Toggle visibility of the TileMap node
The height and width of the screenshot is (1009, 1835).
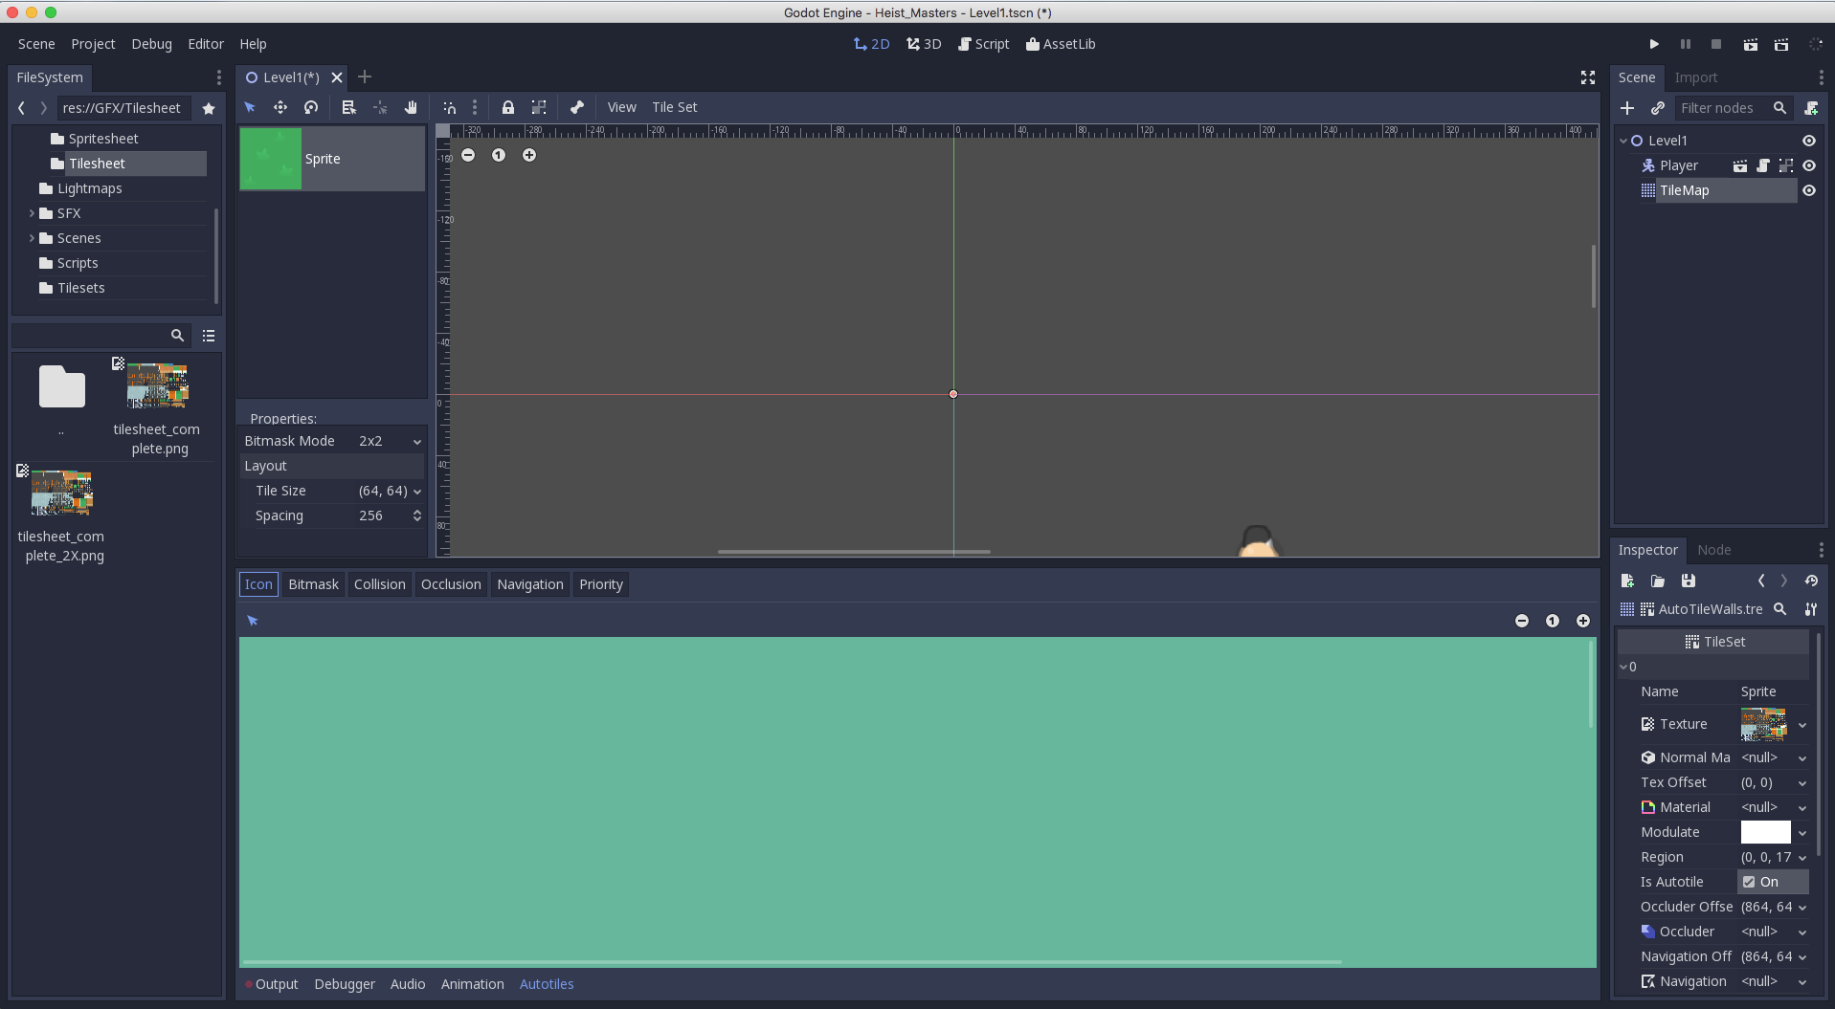[x=1809, y=190]
